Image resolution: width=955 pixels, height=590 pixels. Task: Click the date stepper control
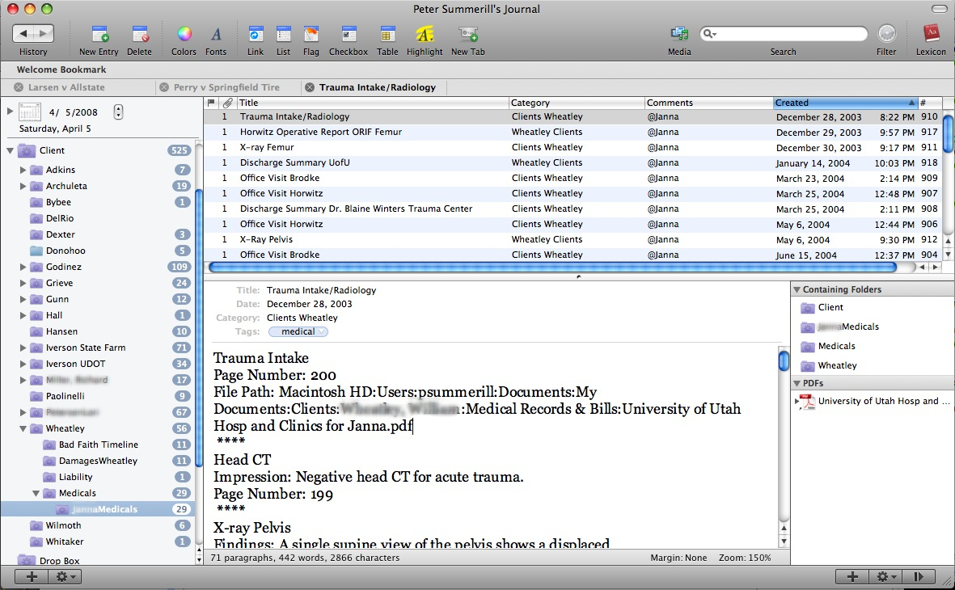[x=118, y=112]
